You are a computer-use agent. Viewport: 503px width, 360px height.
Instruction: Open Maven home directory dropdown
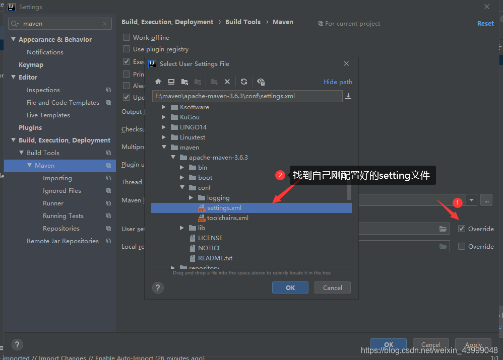[x=471, y=200]
